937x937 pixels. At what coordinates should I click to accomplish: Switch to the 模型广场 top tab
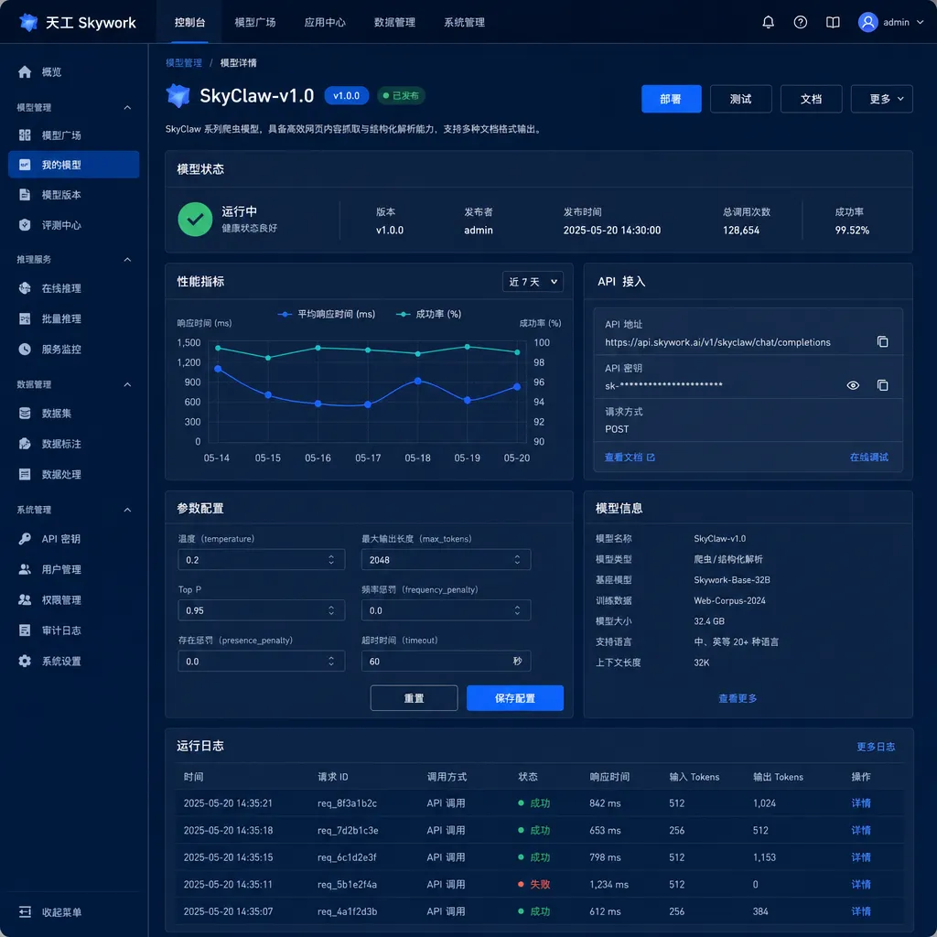tap(255, 22)
